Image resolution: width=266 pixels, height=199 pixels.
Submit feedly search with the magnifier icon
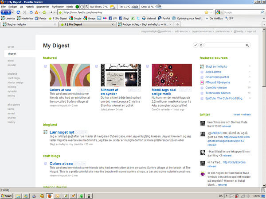coord(247,45)
